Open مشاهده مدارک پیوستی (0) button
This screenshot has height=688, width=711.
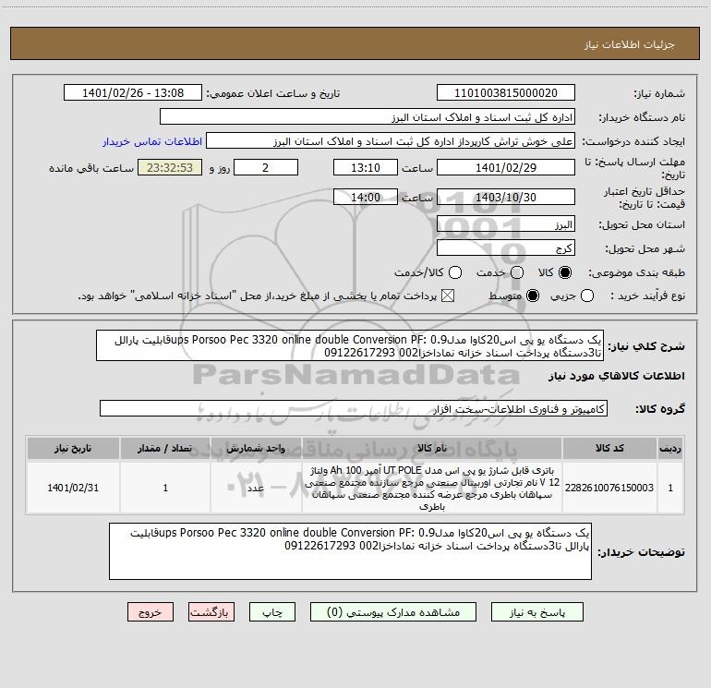coord(393,611)
